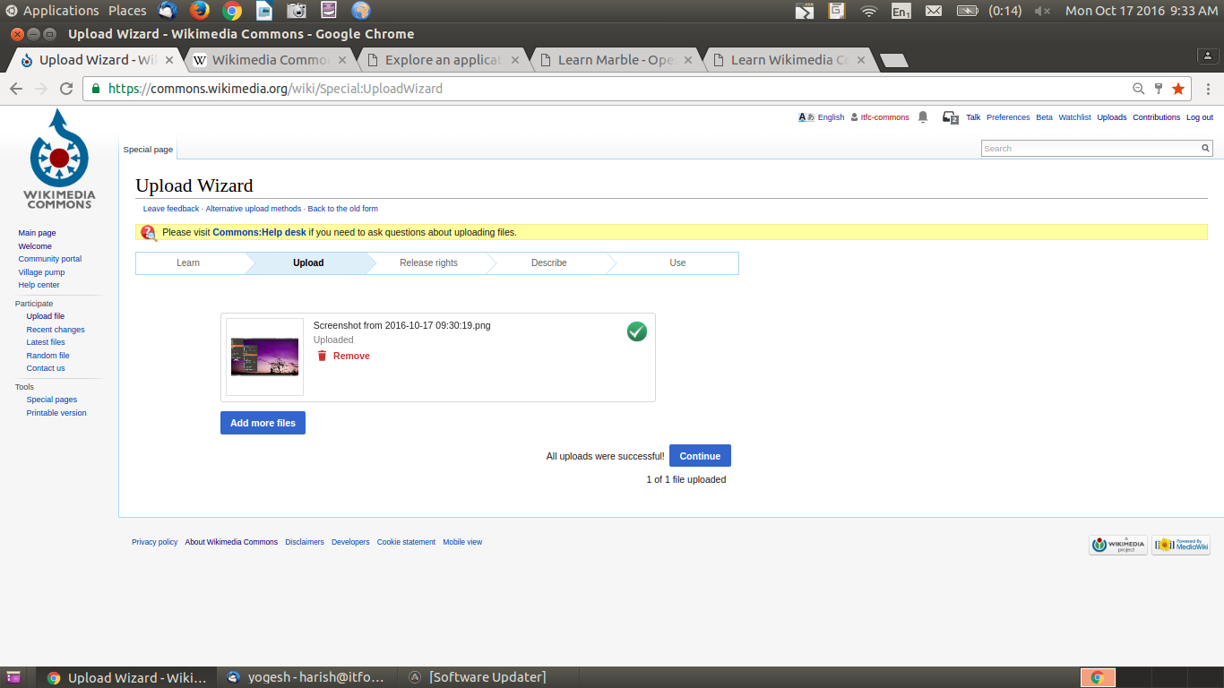This screenshot has width=1224, height=688.
Task: Click the Learn step in wizard progress
Action: pos(188,262)
